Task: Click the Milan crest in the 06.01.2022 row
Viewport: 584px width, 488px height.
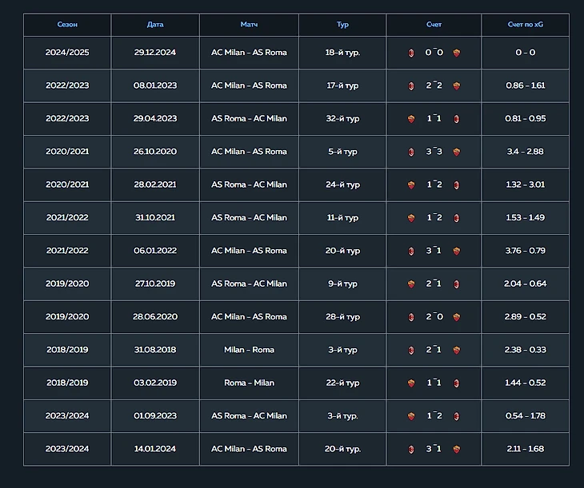Action: tap(411, 251)
